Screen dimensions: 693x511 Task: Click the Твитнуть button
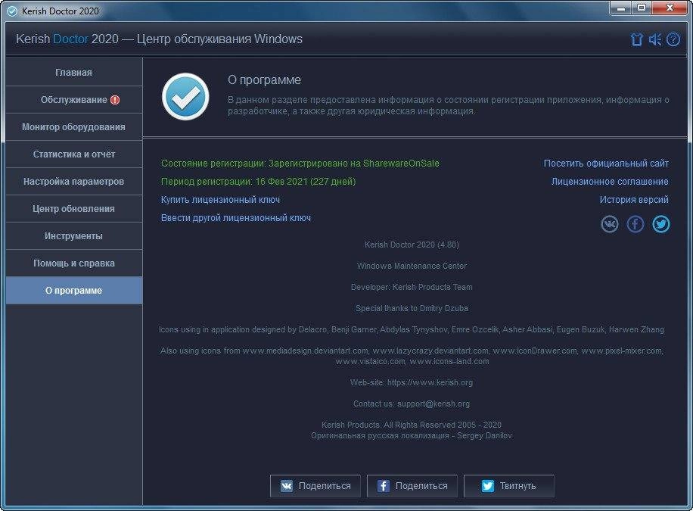click(x=508, y=486)
